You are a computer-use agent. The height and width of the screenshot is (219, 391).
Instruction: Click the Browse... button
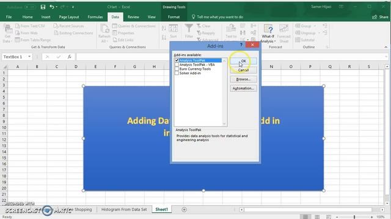pyautogui.click(x=243, y=79)
